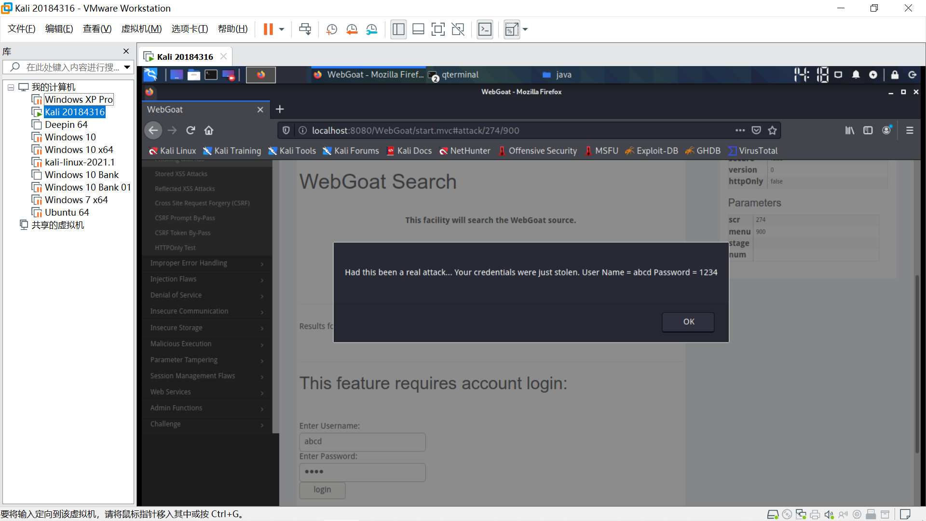Click Firefox home icon

[209, 130]
